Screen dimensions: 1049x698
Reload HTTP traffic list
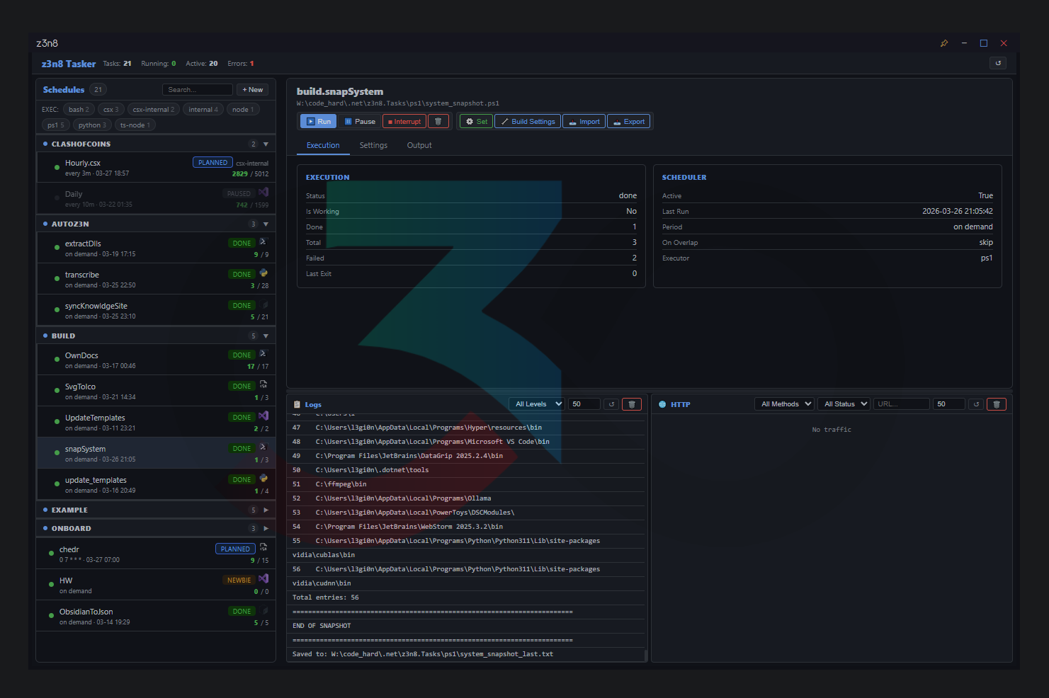(x=976, y=404)
